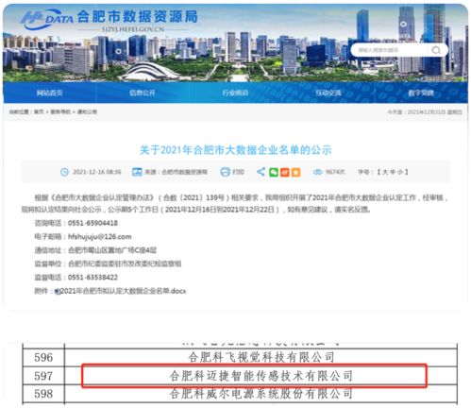
Task: Click the share icon
Action: 261,172
